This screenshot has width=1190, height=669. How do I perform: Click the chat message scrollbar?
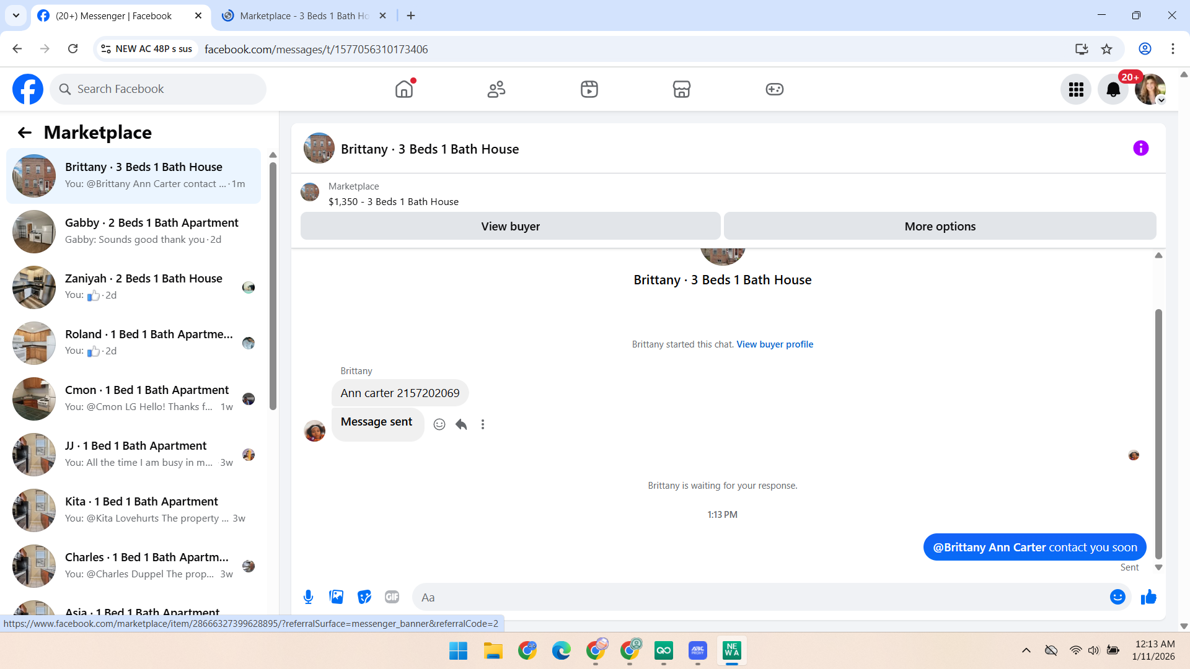(1158, 434)
